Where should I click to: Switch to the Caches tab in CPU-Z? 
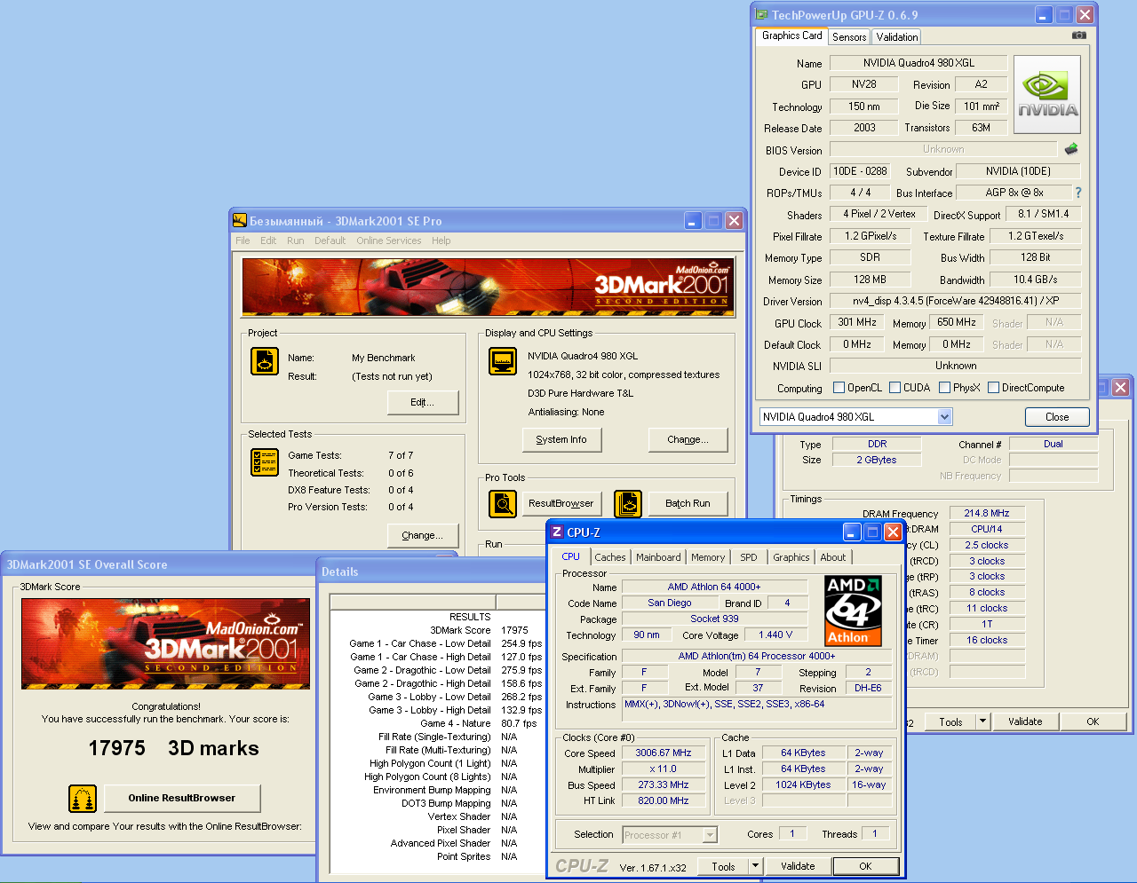click(x=610, y=557)
